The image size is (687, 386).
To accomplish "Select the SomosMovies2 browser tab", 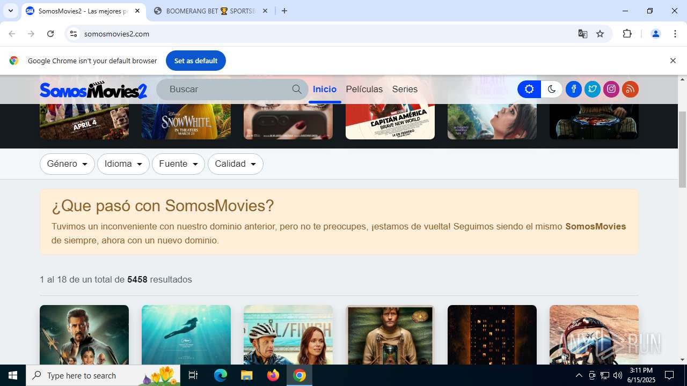I will pos(83,11).
